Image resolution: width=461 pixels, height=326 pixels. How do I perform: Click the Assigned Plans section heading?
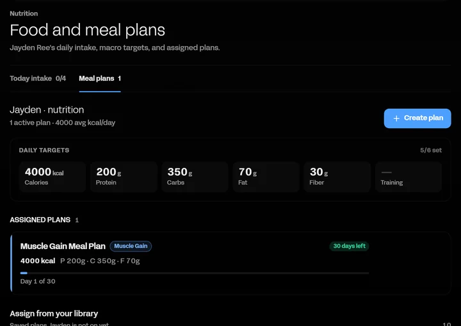pos(40,220)
